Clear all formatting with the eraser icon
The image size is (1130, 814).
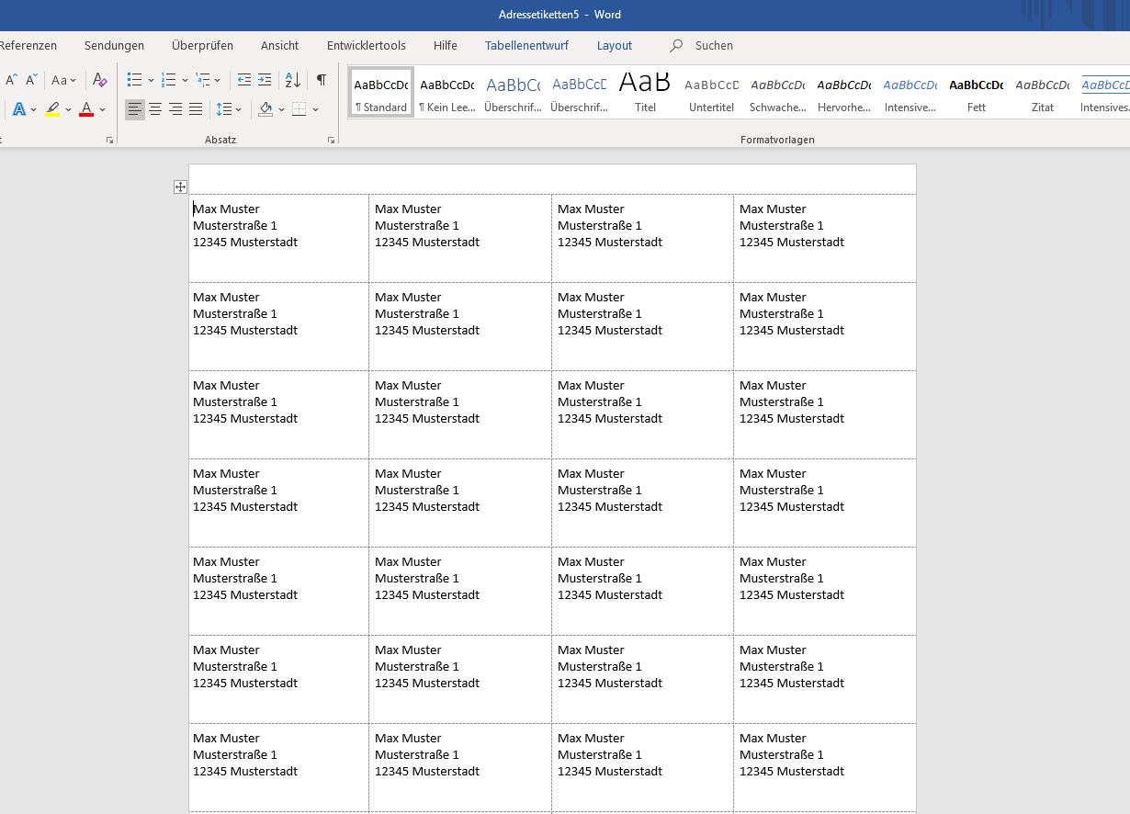click(100, 80)
